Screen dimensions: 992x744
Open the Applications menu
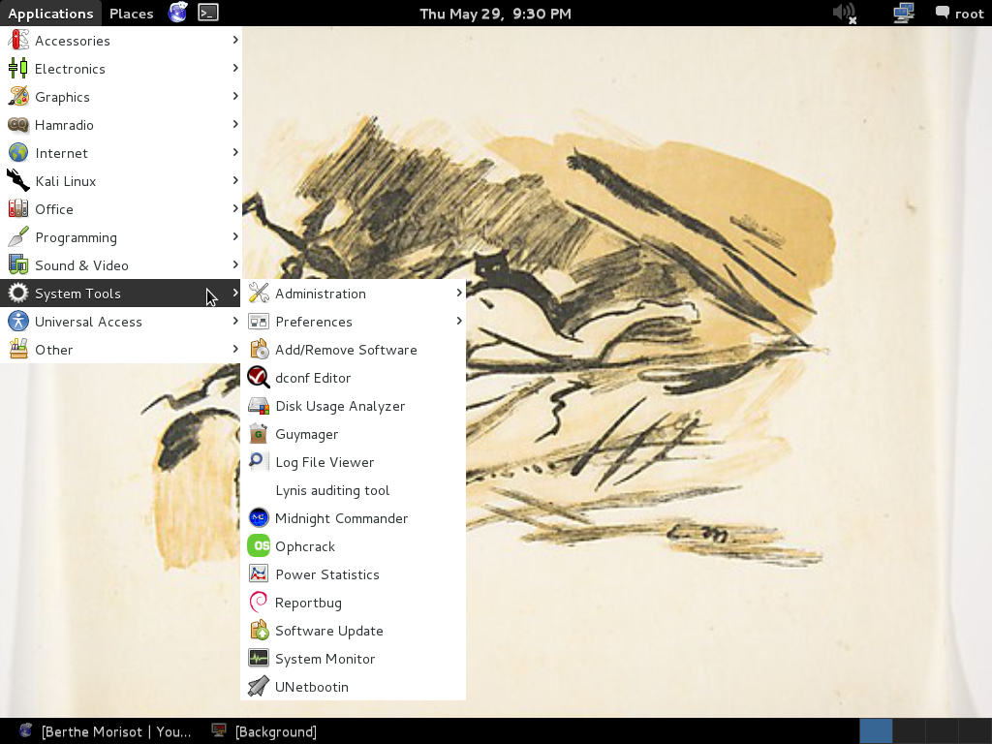(50, 14)
